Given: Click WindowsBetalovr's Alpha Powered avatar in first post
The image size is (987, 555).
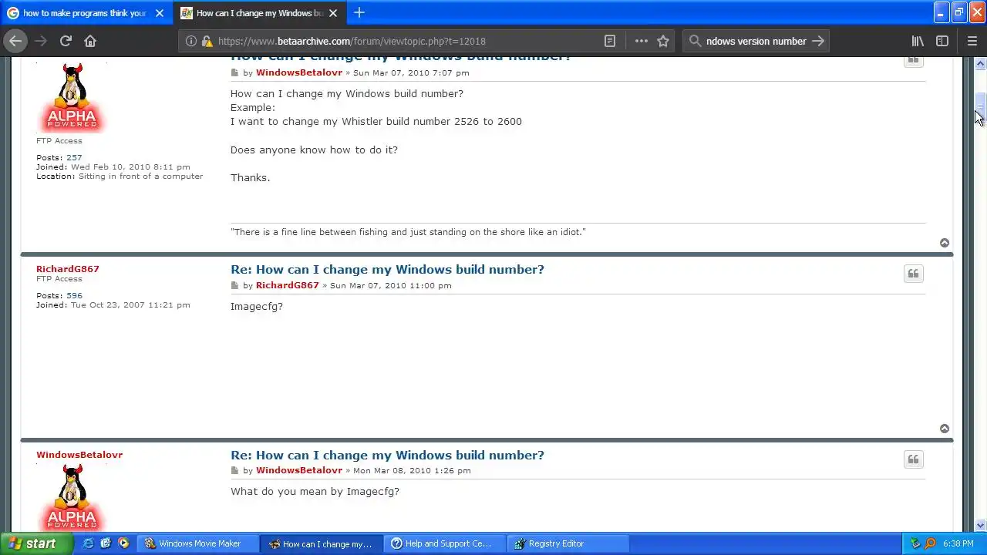Looking at the screenshot, I should [x=72, y=97].
